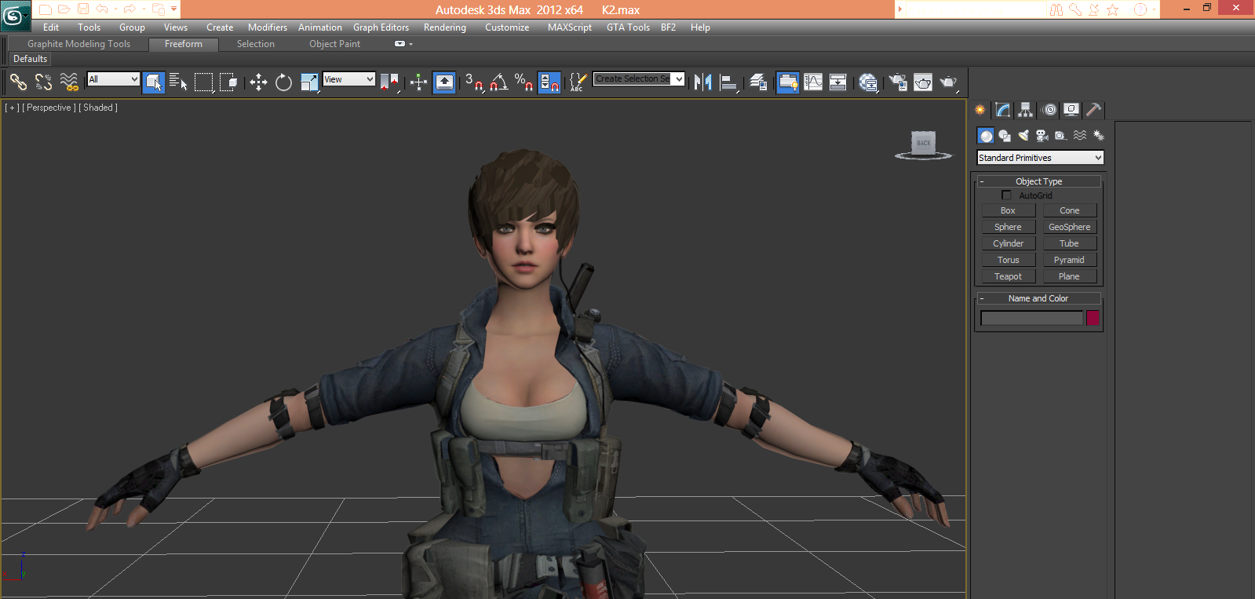Open the Rendered Frame Window
This screenshot has height=599, width=1255.
pyautogui.click(x=923, y=82)
